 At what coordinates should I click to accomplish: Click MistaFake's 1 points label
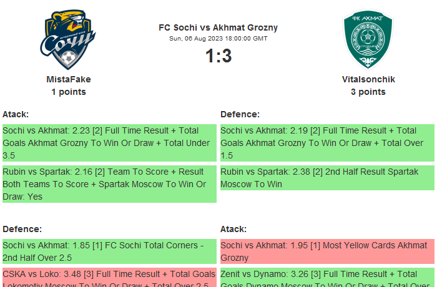point(69,92)
